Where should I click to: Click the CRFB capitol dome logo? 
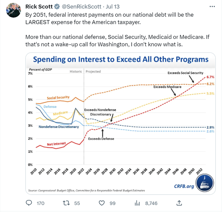pos(205,183)
